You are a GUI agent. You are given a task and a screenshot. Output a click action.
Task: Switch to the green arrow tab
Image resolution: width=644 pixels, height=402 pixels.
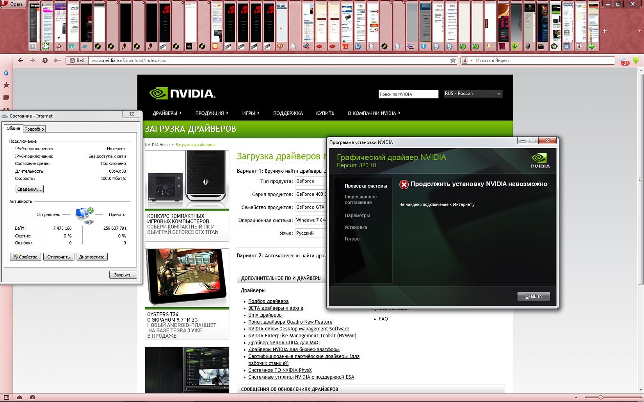[592, 27]
